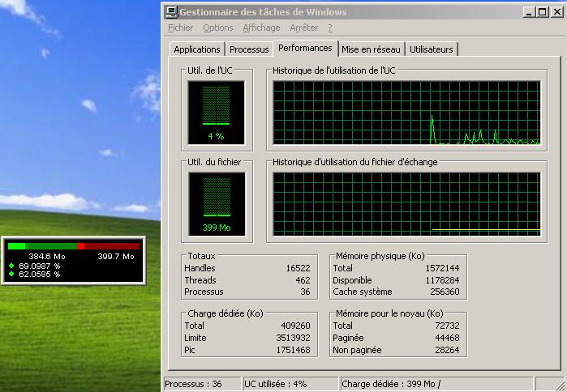Screen dimensions: 567x392
Task: Close the Task Manager window
Action: (557, 12)
